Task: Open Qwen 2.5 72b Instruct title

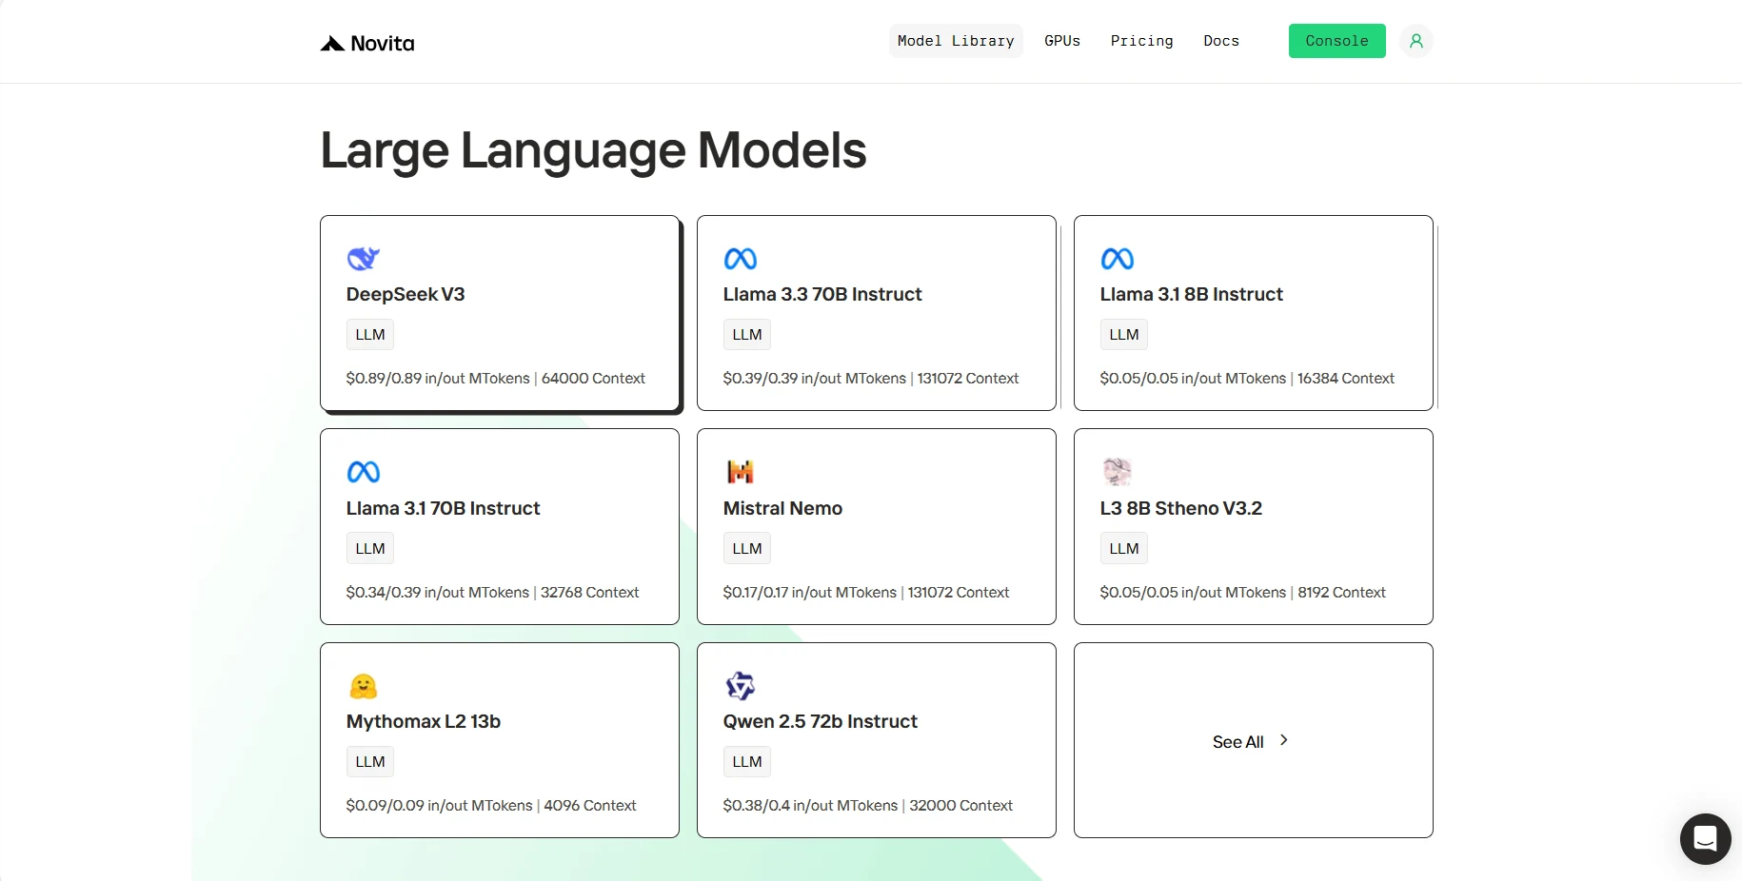Action: pos(821,721)
